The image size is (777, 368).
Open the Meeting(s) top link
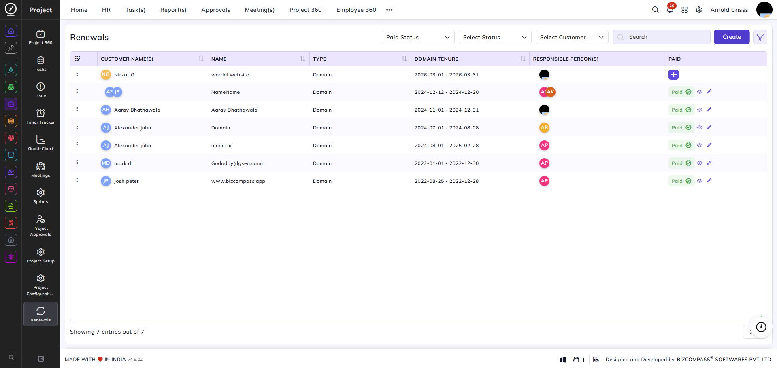260,10
